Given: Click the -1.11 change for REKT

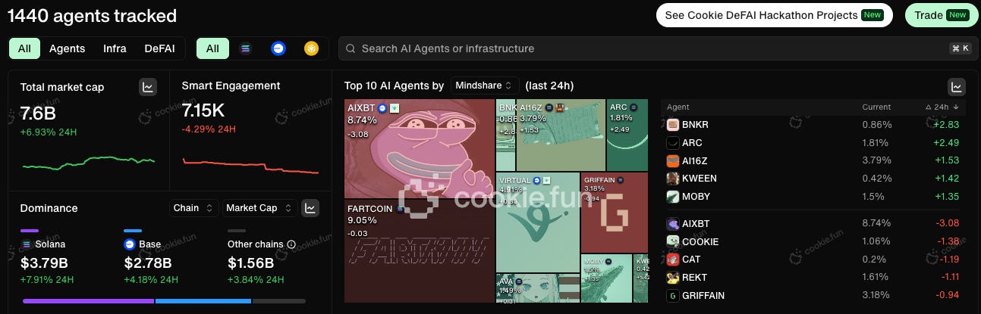Looking at the screenshot, I should coord(948,278).
